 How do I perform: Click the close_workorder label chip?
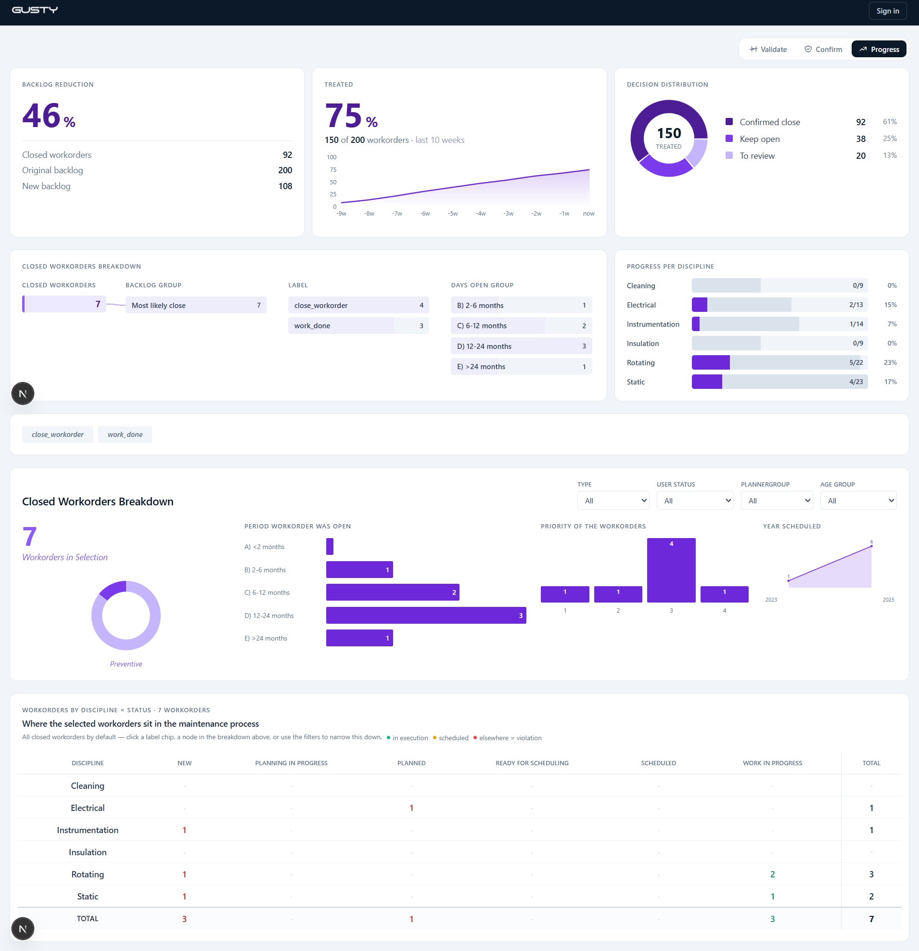click(x=58, y=435)
